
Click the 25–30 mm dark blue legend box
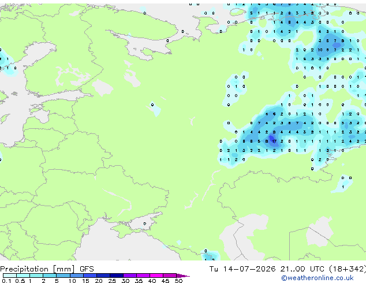point(117,275)
